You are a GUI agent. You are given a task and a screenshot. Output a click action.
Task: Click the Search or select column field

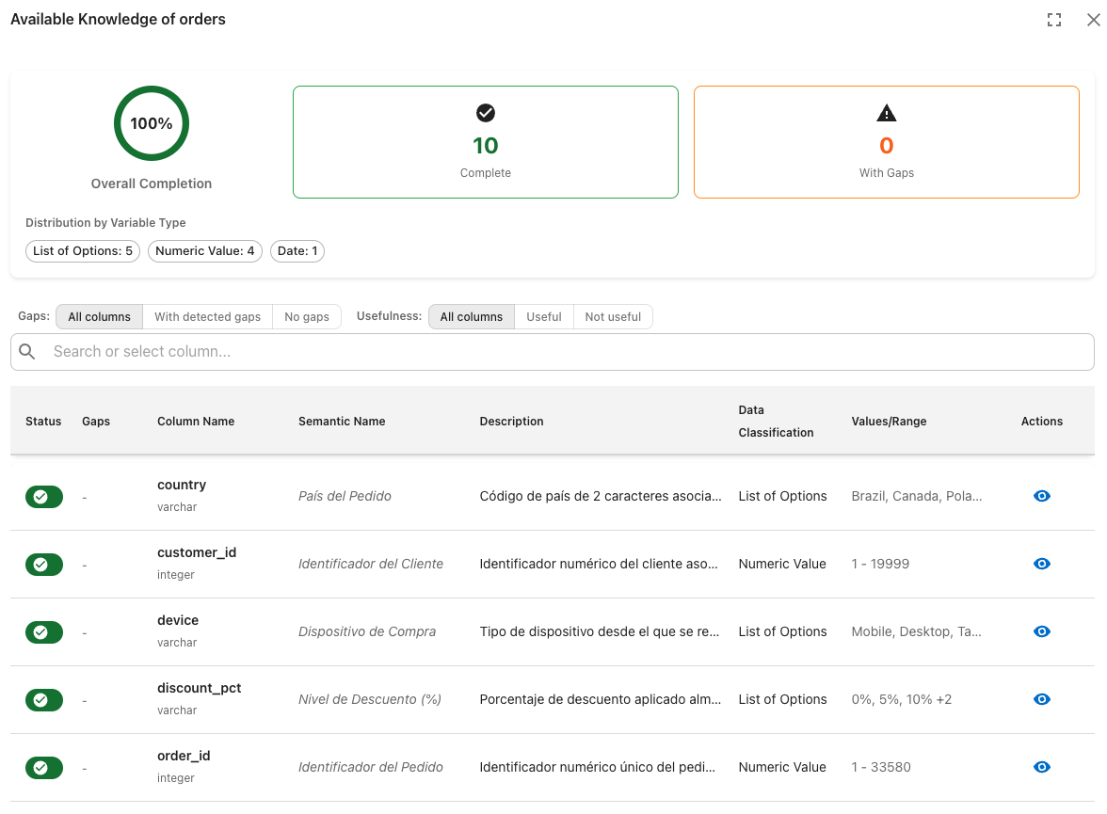552,352
